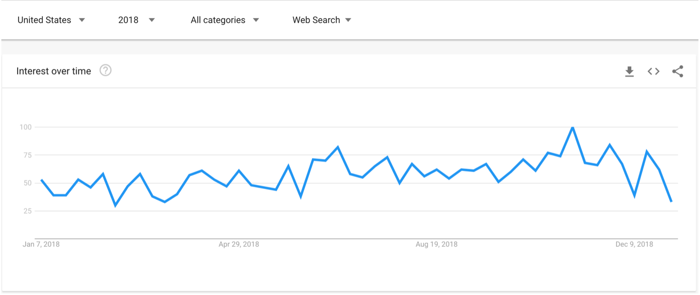
Task: Share the interest over time chart
Action: [678, 72]
